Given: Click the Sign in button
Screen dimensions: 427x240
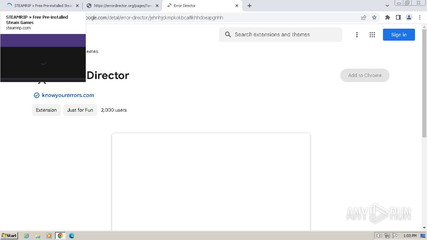Looking at the screenshot, I should tap(399, 35).
